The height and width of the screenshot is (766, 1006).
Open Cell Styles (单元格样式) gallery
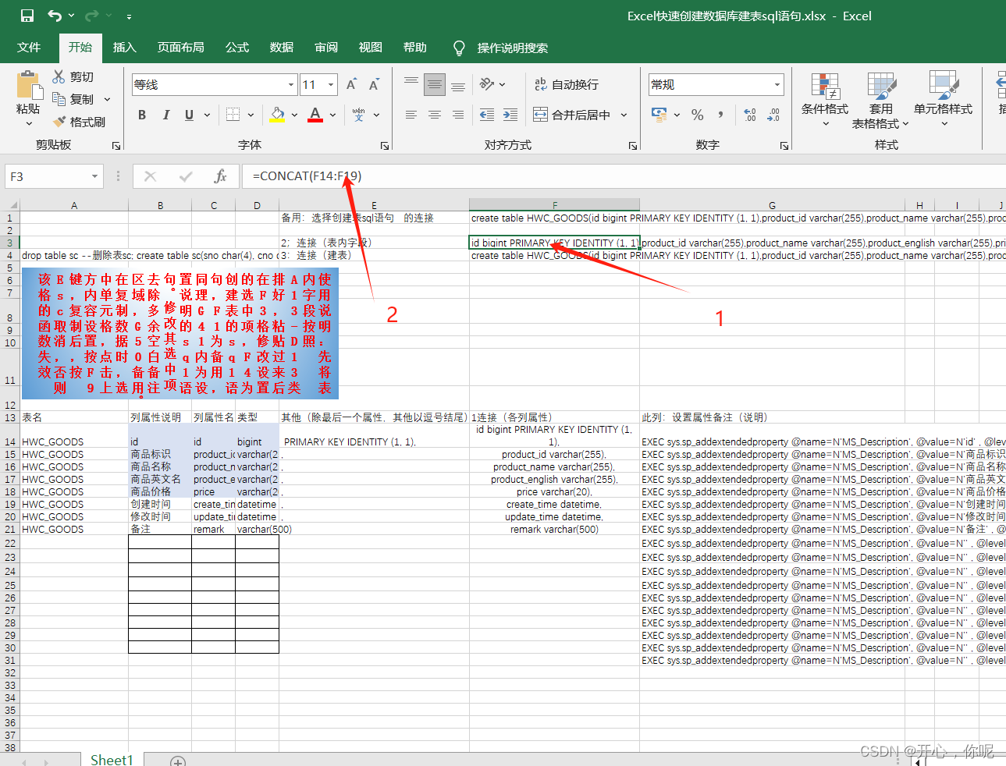click(943, 101)
